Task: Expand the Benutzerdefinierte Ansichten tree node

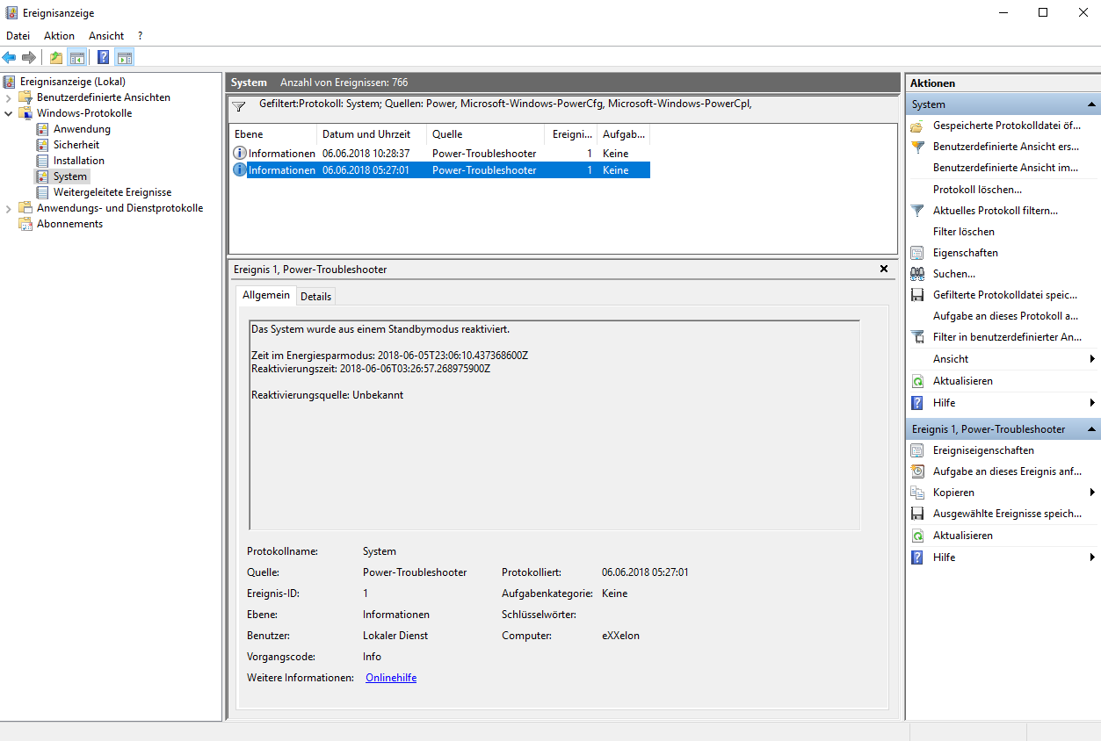Action: (x=9, y=97)
